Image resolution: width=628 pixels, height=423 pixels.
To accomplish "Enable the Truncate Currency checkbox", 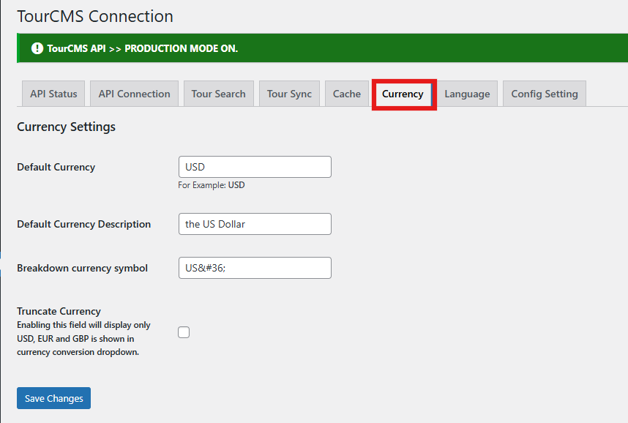I will point(184,332).
